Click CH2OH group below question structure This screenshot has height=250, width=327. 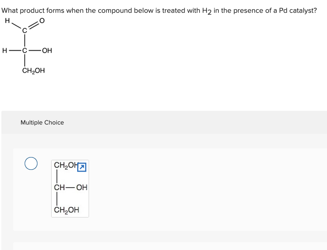[33, 71]
